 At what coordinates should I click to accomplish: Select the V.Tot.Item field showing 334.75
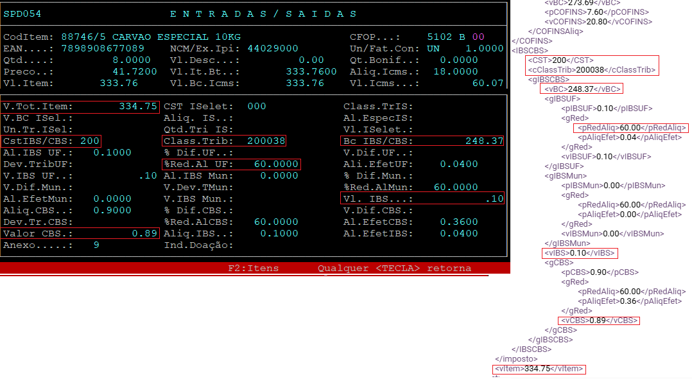point(80,106)
